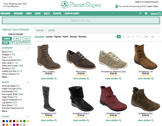Go to page 141 of results

pyautogui.click(x=153, y=37)
